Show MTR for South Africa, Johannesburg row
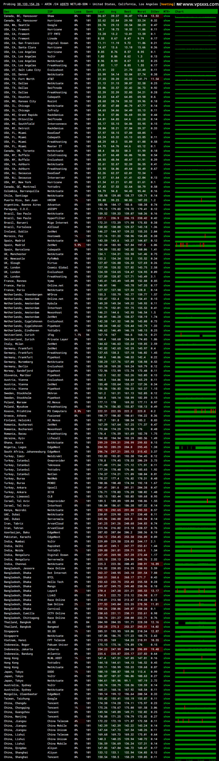This screenshot has height=761, width=219. (x=167, y=452)
